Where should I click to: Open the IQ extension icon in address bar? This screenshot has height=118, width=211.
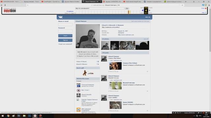(203, 5)
